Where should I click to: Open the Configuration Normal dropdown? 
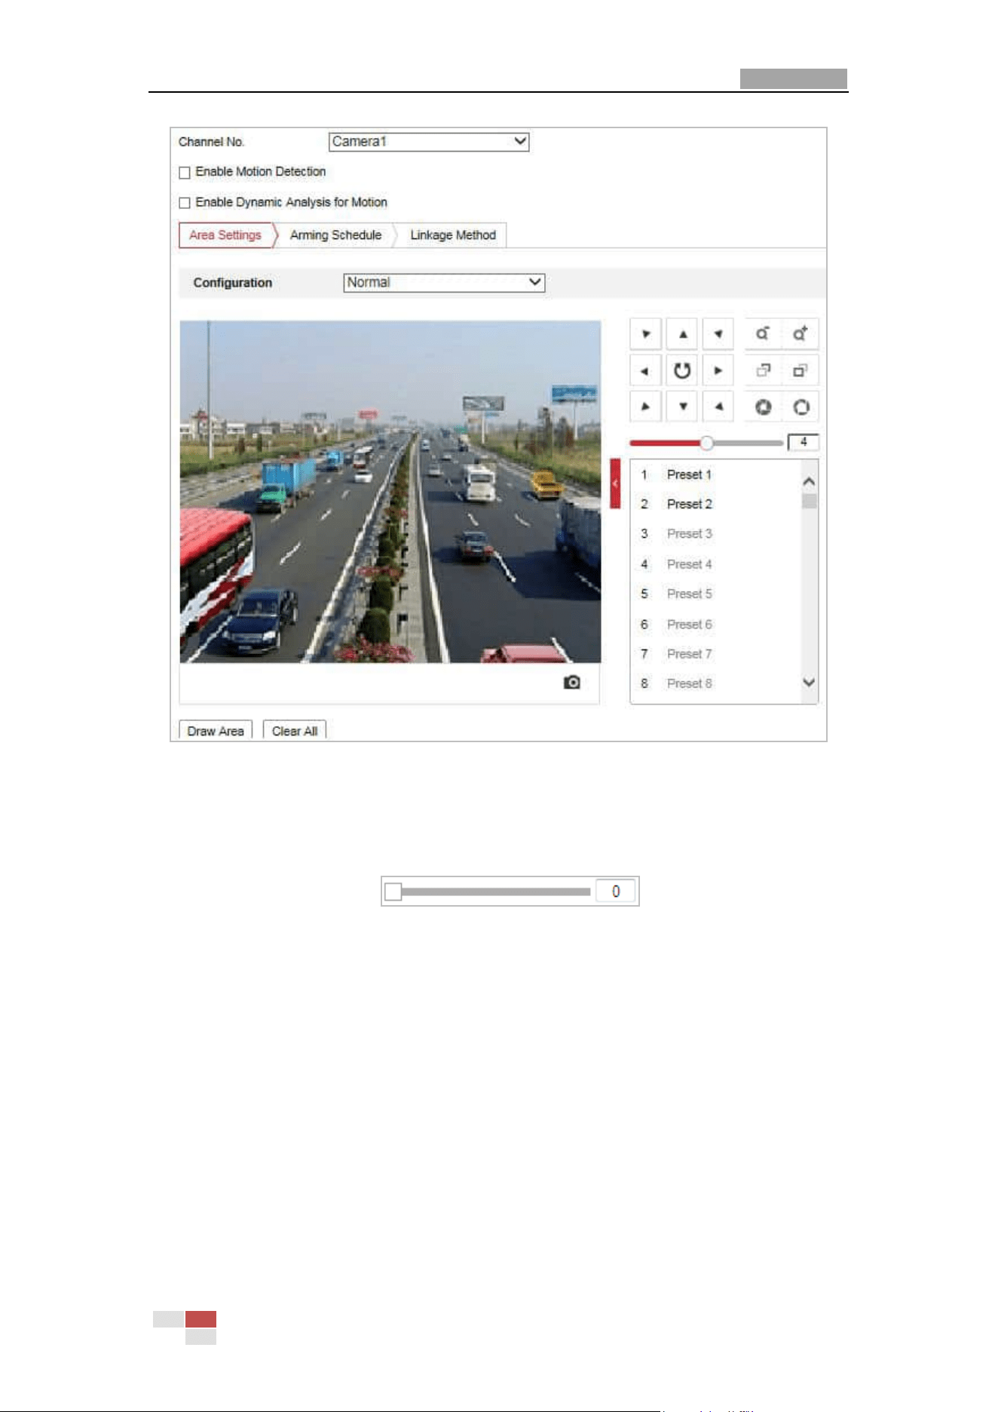444,283
